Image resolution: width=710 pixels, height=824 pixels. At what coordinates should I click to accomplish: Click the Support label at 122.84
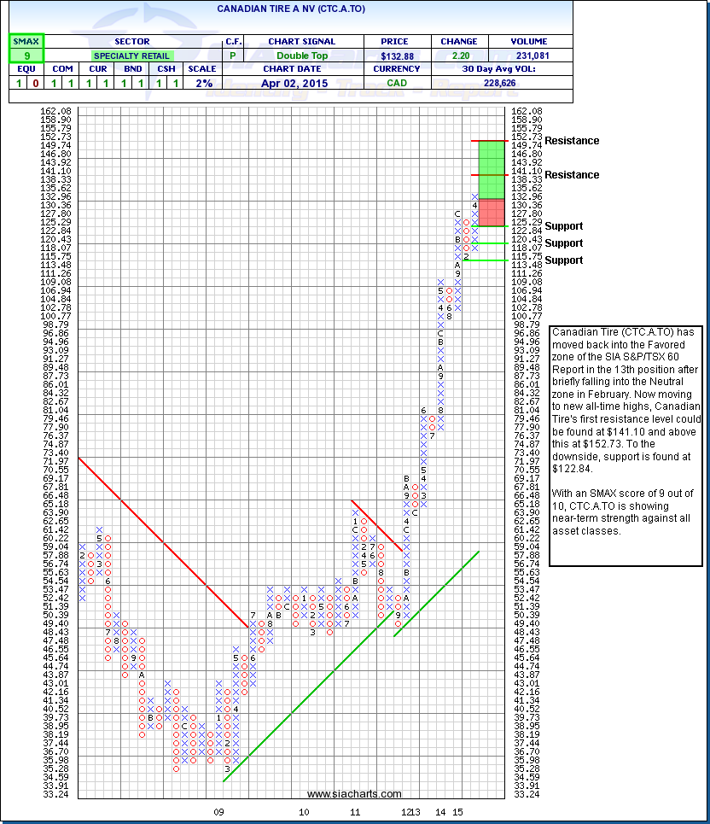click(563, 226)
